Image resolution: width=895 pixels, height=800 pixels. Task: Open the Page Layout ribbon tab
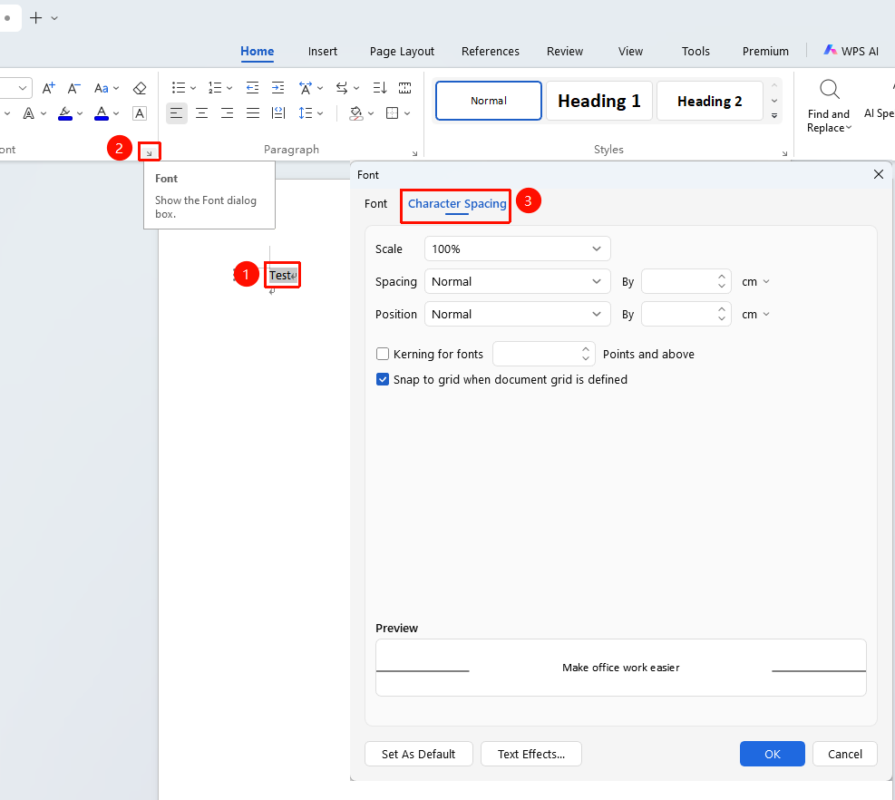[x=402, y=52]
